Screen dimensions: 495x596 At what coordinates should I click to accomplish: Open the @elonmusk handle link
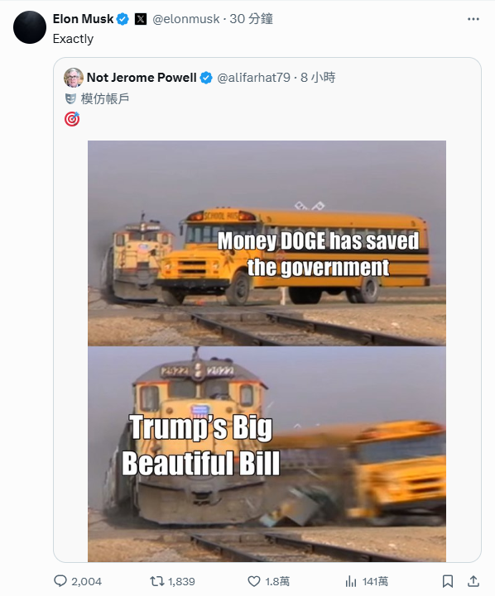[186, 19]
